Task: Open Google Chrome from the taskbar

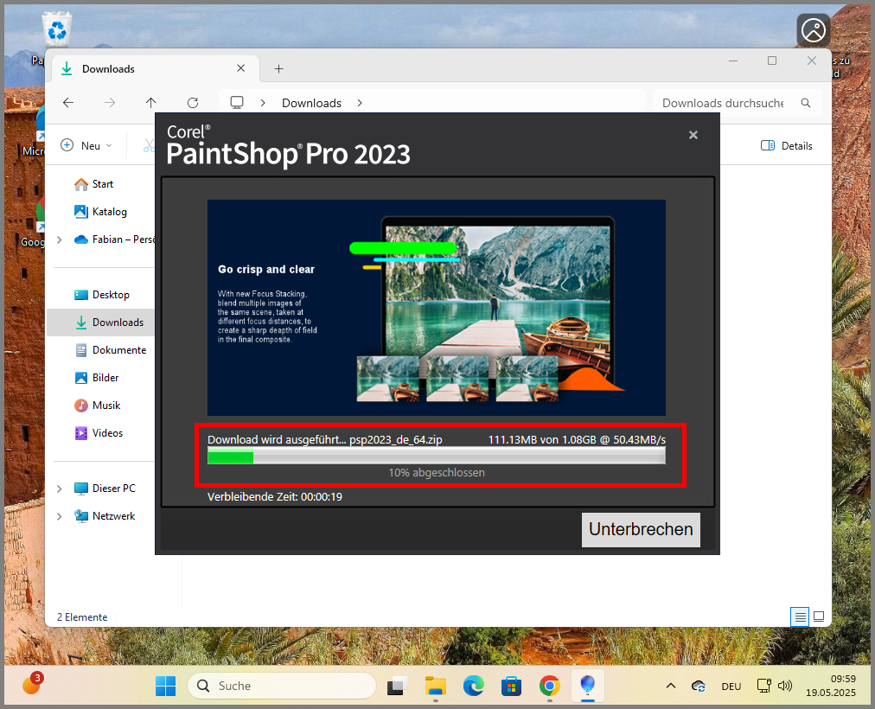Action: 549,686
